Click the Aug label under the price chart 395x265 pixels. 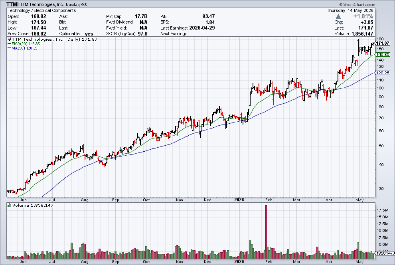(x=85, y=200)
